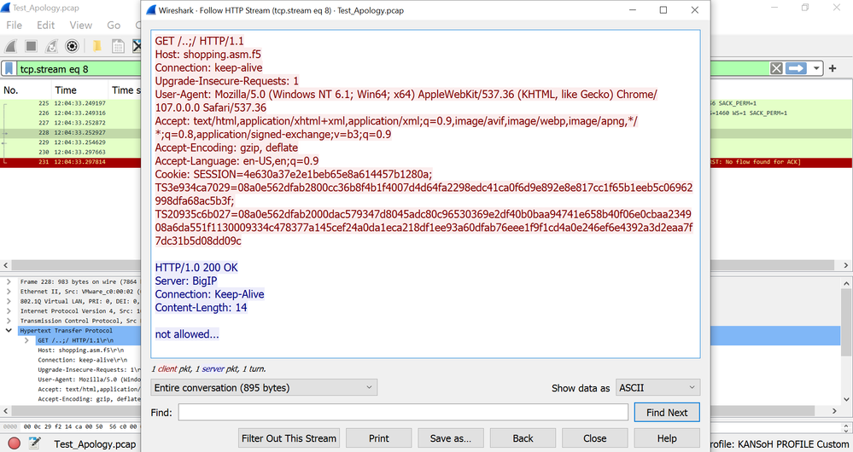Click packet list horizontal scrollbar right arrow
This screenshot has height=452, width=853.
(846, 265)
